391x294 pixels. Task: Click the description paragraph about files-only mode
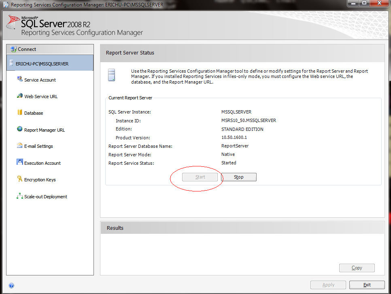click(x=249, y=77)
